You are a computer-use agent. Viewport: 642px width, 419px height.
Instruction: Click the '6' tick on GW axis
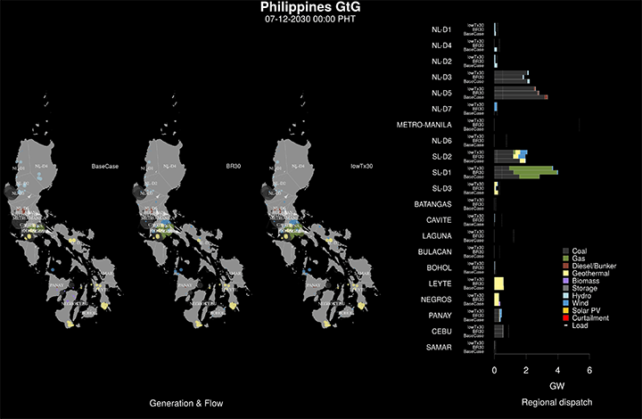[589, 370]
